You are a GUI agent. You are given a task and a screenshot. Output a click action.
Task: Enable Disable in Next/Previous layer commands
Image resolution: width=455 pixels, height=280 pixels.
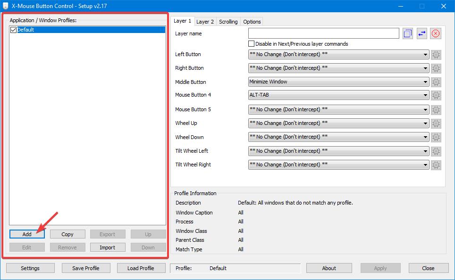(x=251, y=44)
